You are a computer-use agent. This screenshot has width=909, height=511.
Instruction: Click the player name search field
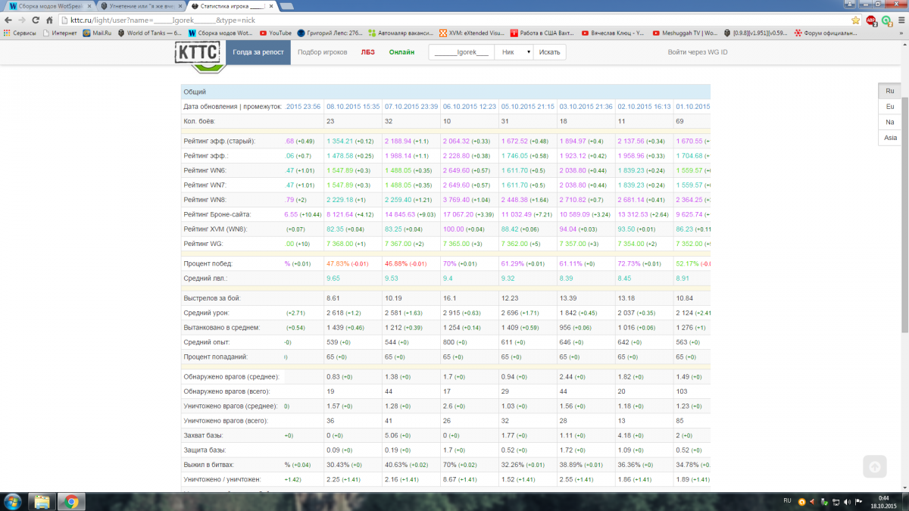(461, 52)
